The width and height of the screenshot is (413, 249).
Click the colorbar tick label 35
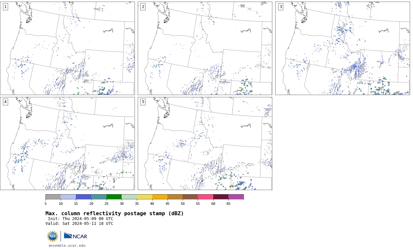[x=137, y=204]
